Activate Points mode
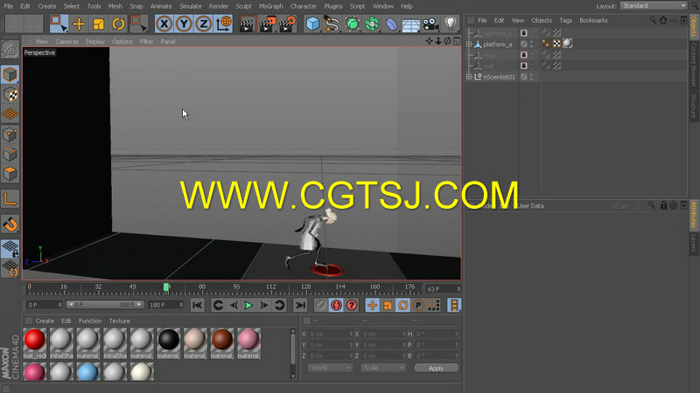Screen dimensions: 700x393 (10, 134)
